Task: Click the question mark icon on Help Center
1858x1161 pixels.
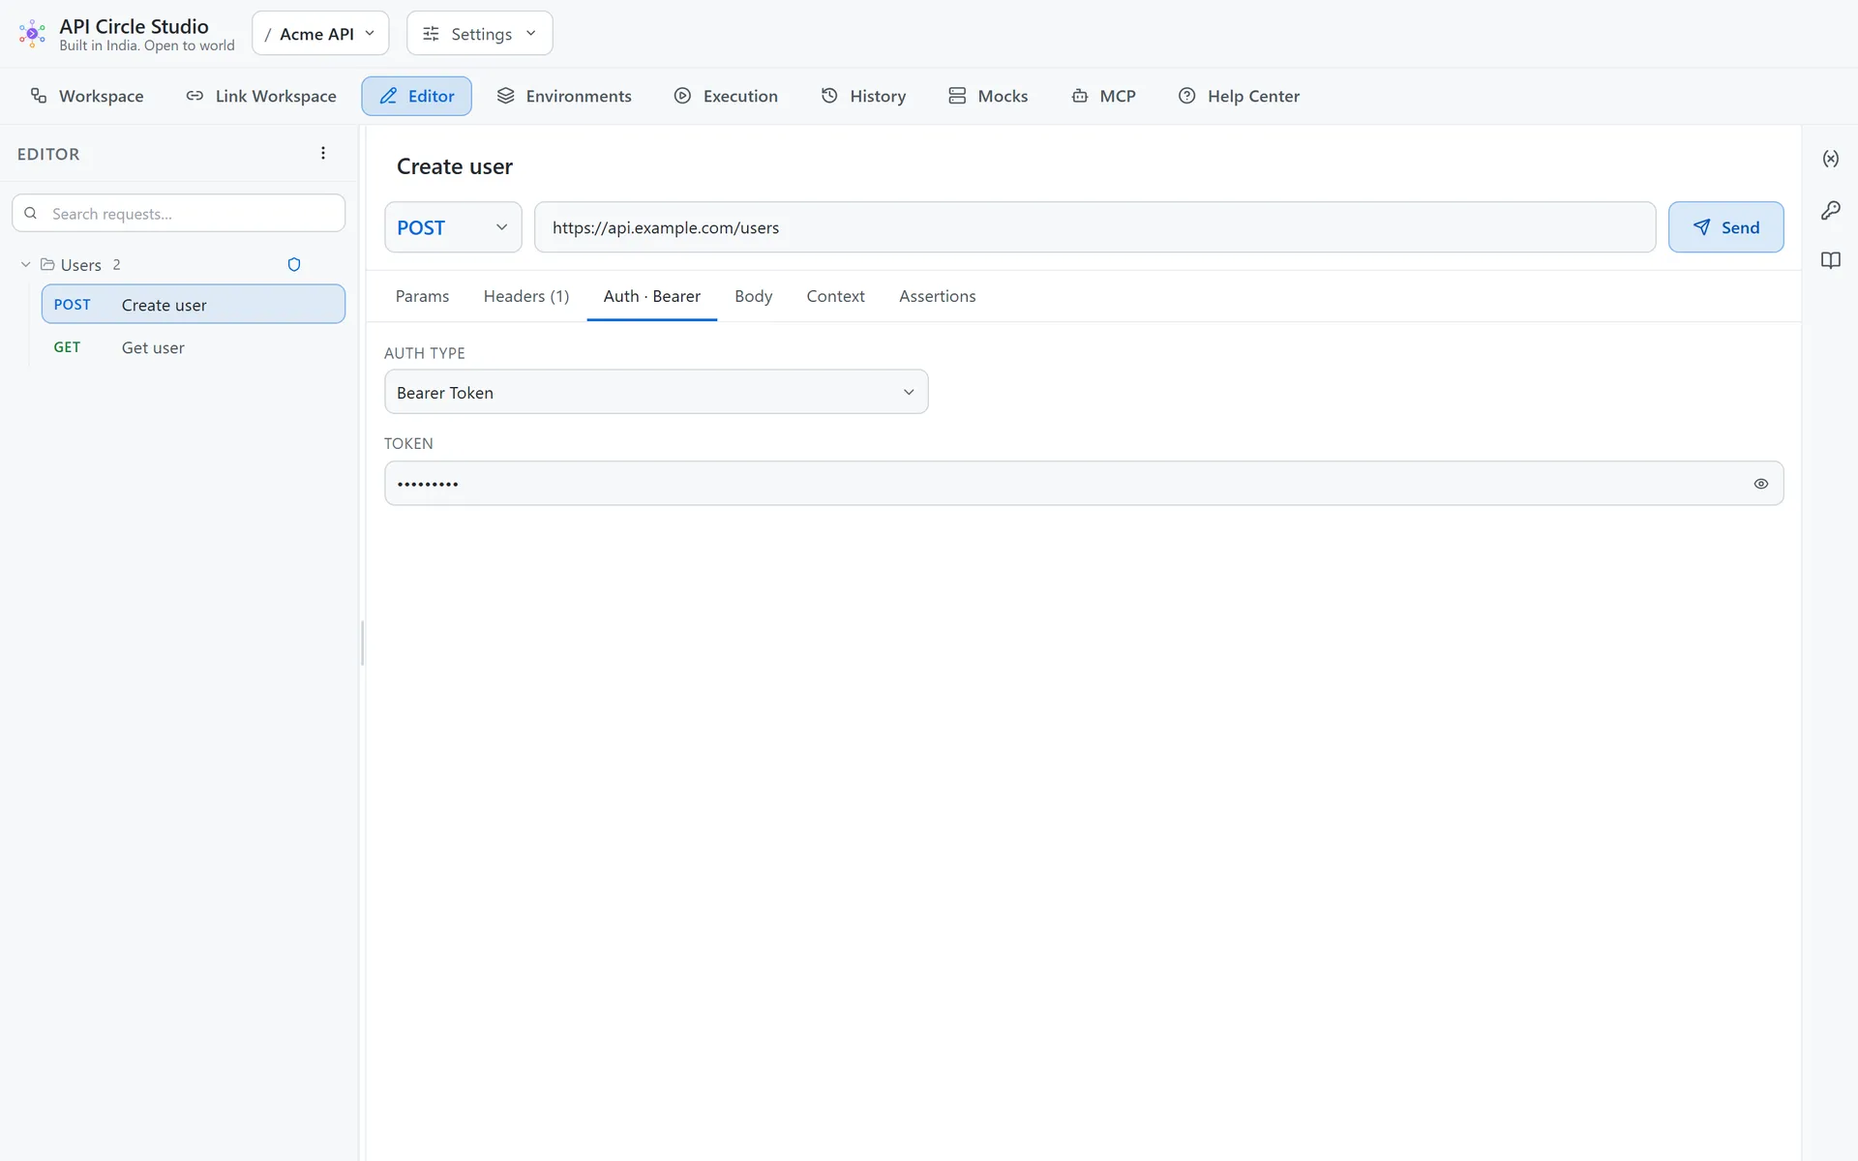Action: [1186, 96]
